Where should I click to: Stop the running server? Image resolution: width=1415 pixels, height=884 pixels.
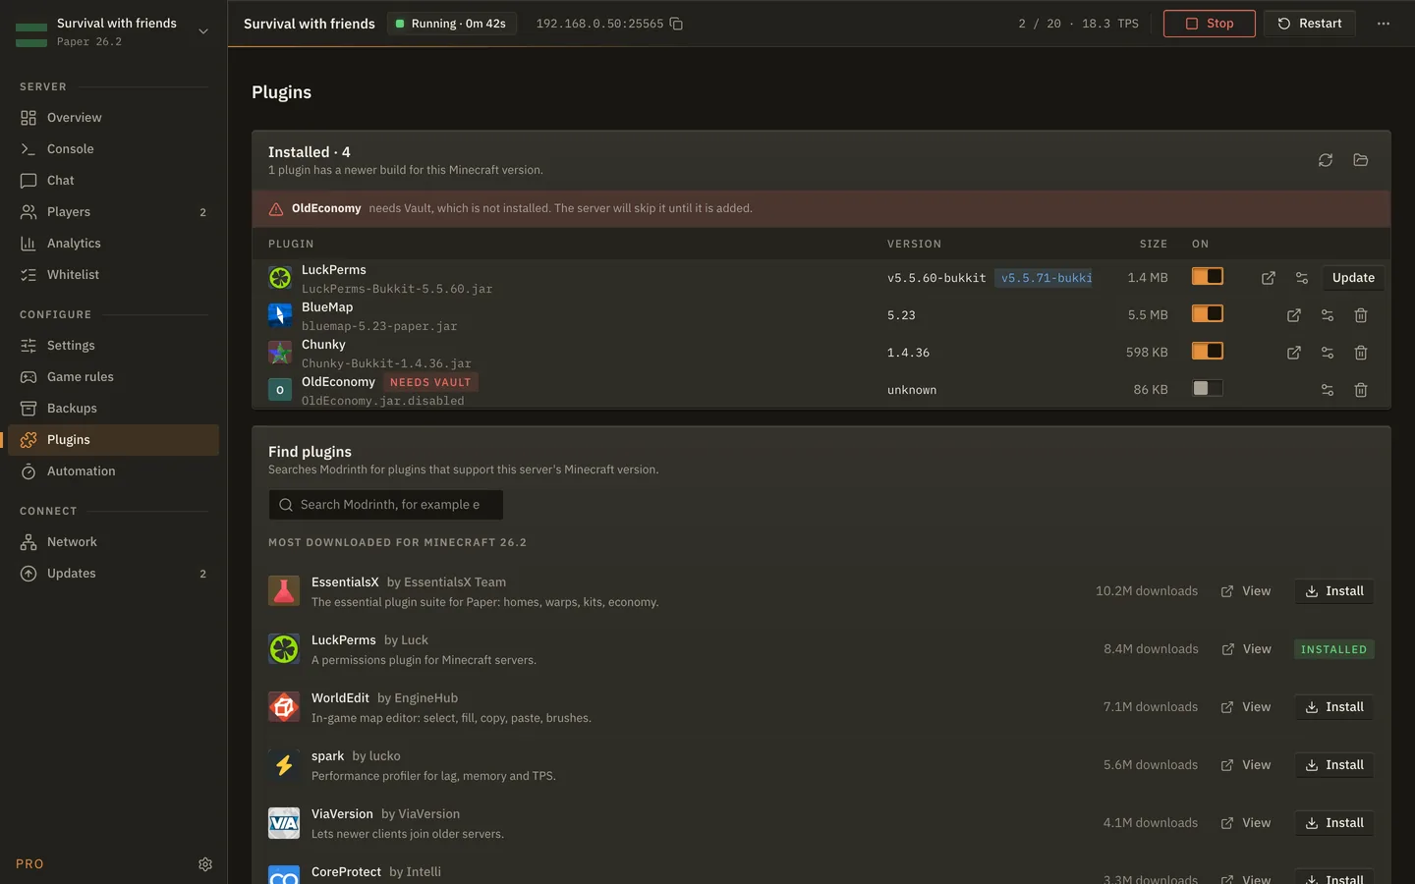(1210, 24)
